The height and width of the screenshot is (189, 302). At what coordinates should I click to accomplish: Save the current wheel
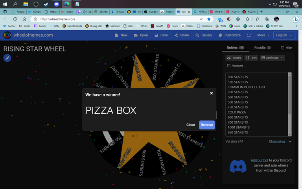coord(161,35)
